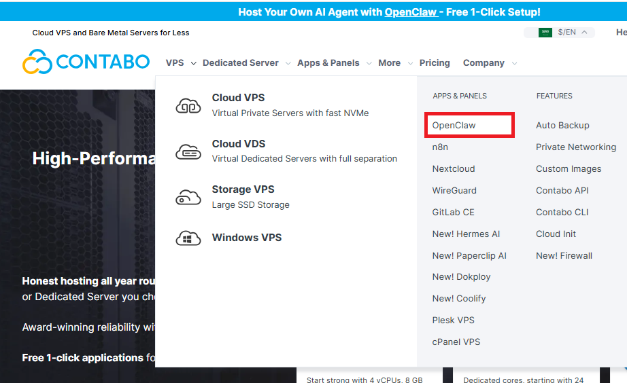
Task: Click the Cloud VPS cloud icon
Action: [x=188, y=106]
